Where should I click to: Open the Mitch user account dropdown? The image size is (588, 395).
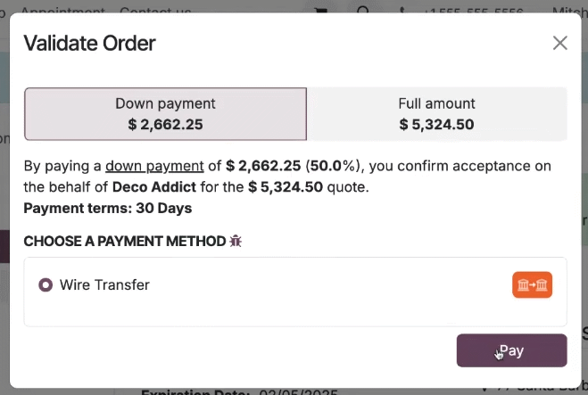pos(569,10)
